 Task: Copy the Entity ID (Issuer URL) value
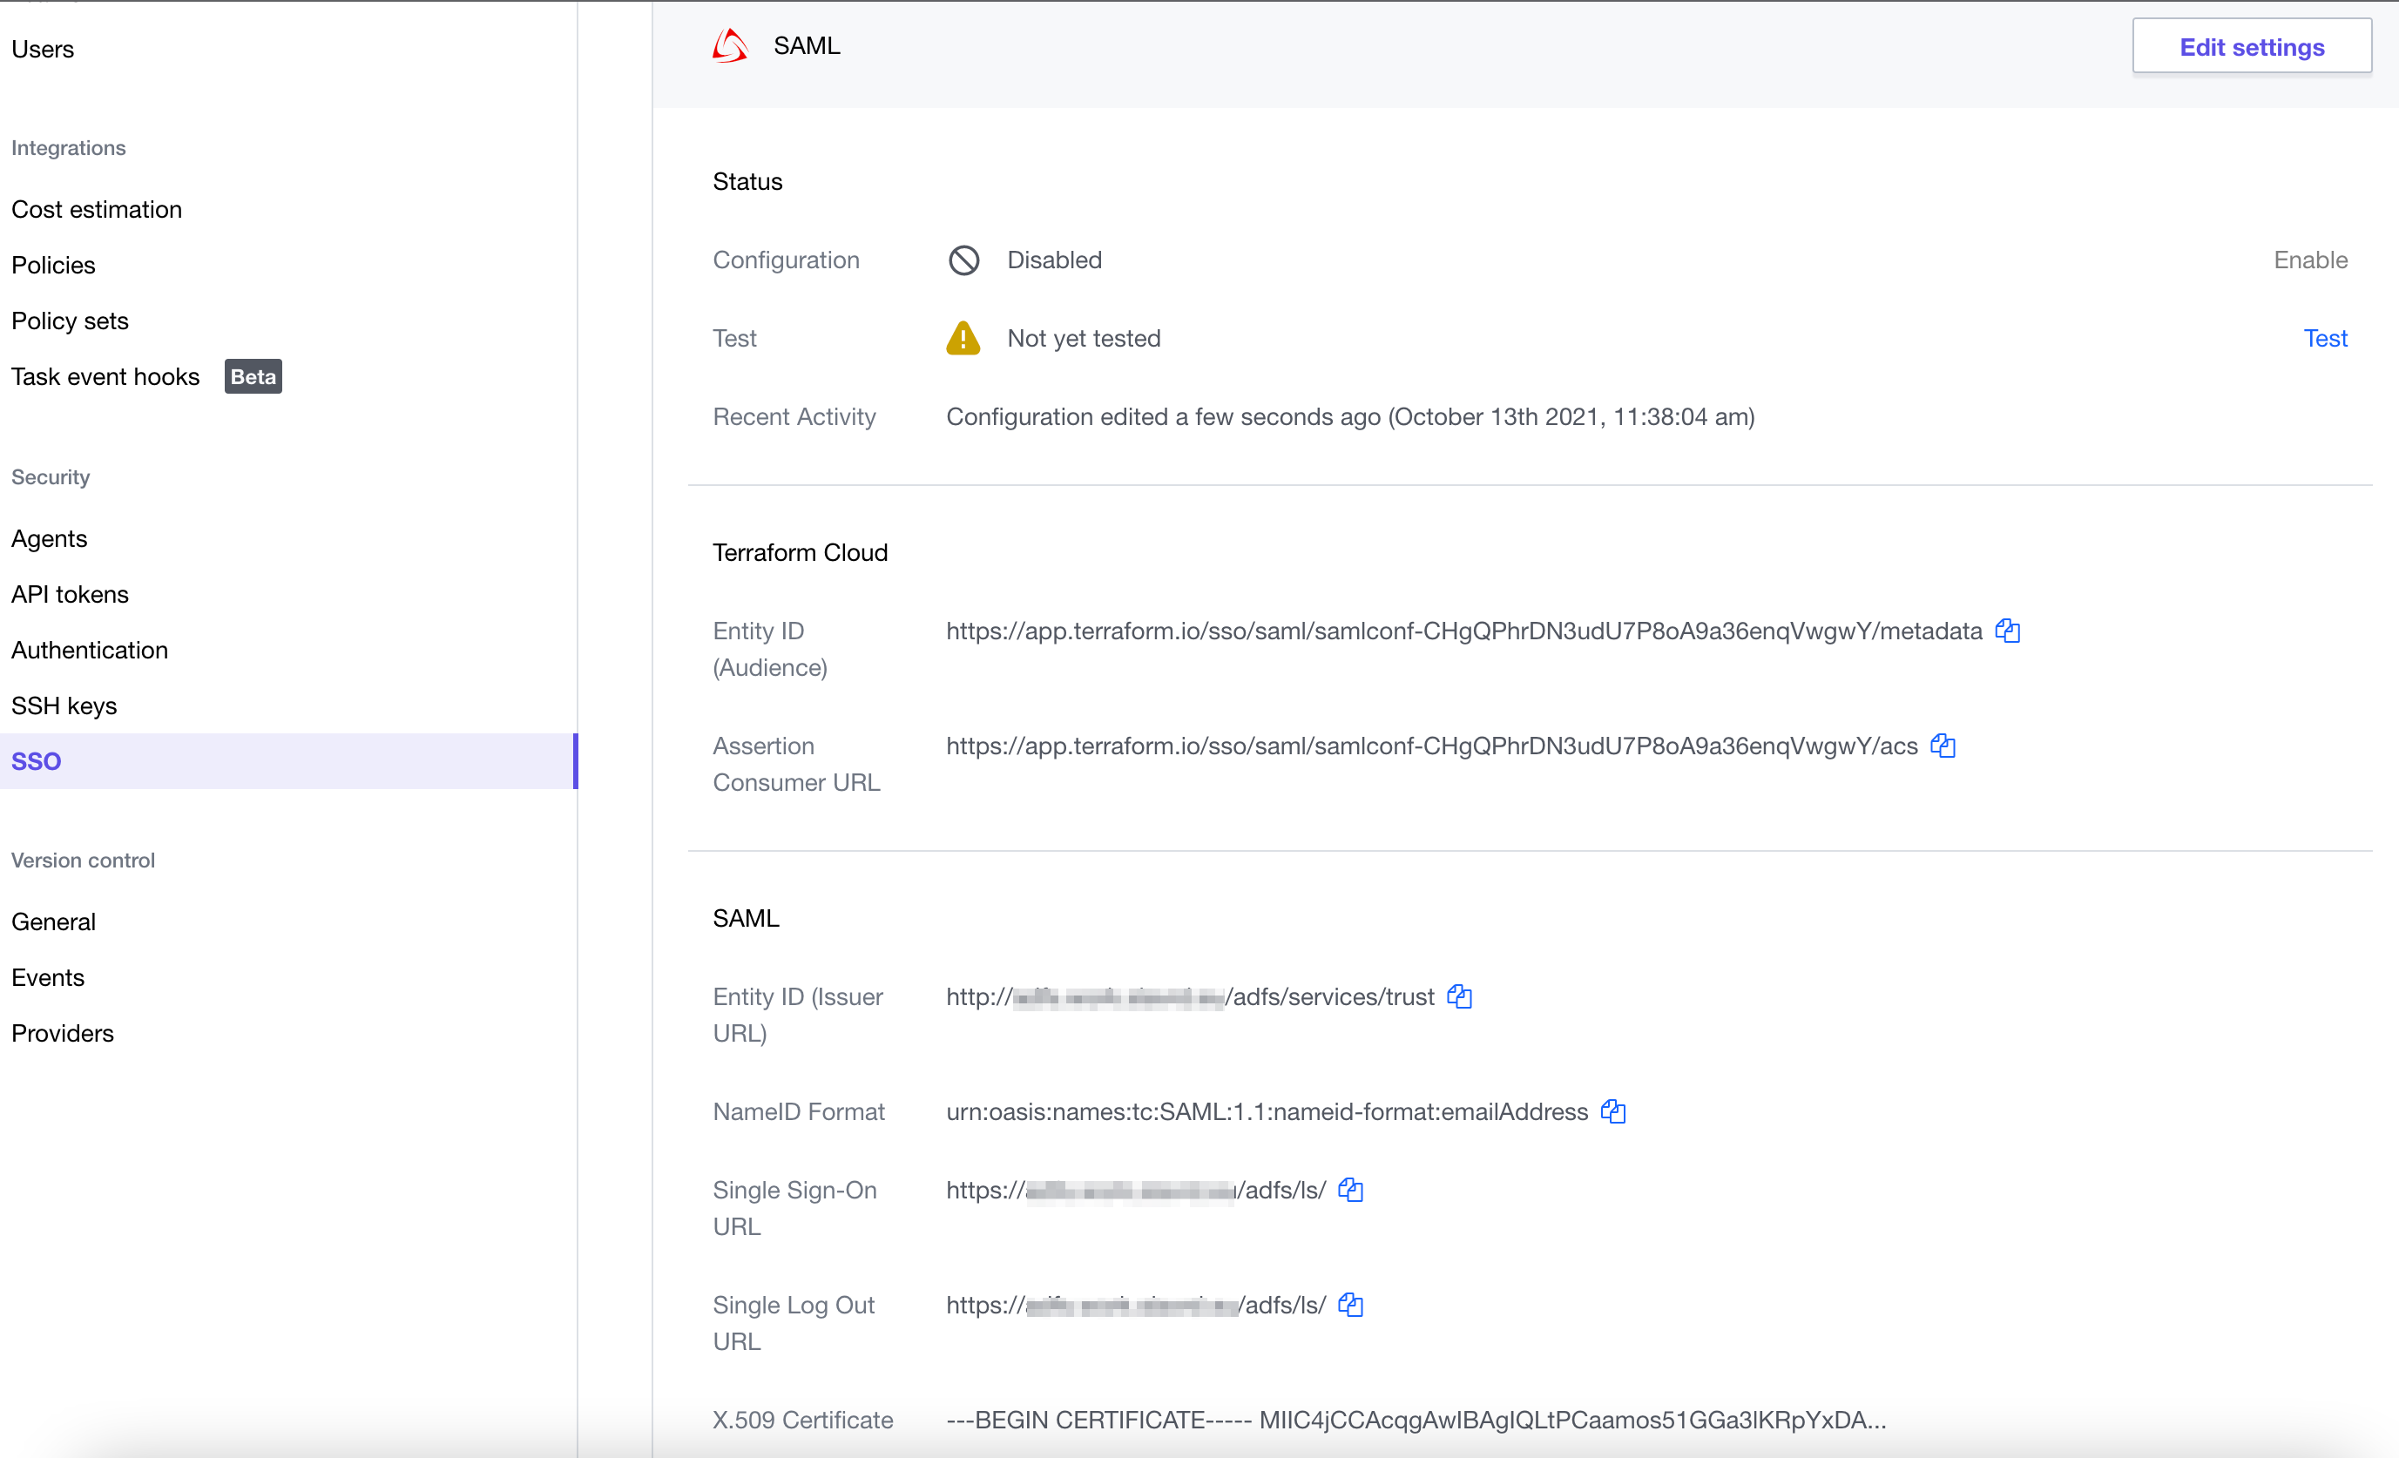[1459, 996]
